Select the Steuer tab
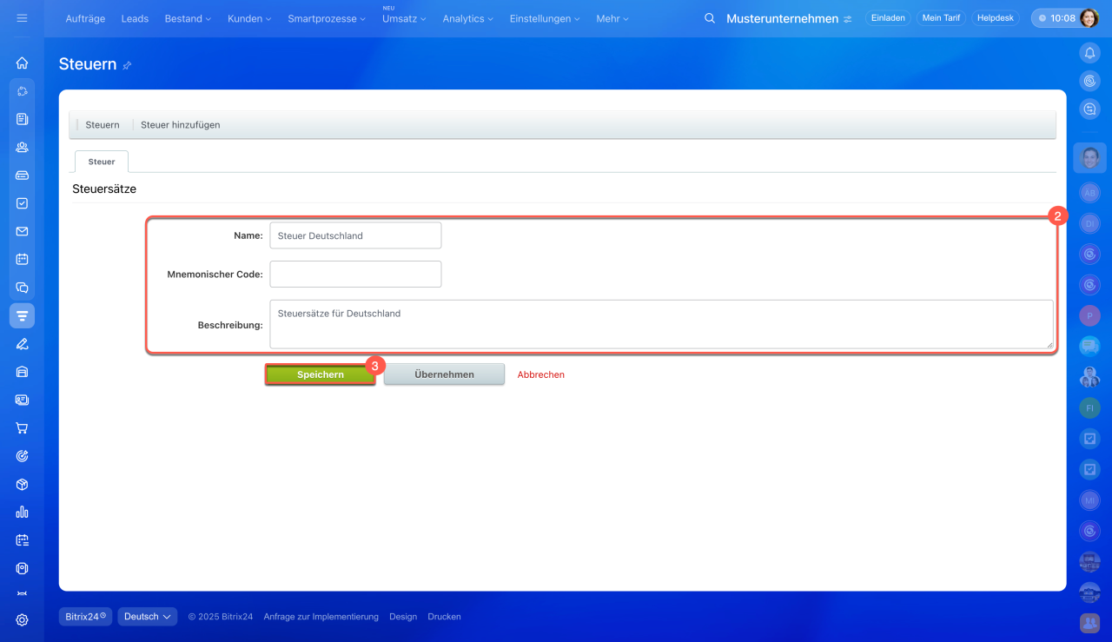Image resolution: width=1112 pixels, height=642 pixels. point(102,162)
